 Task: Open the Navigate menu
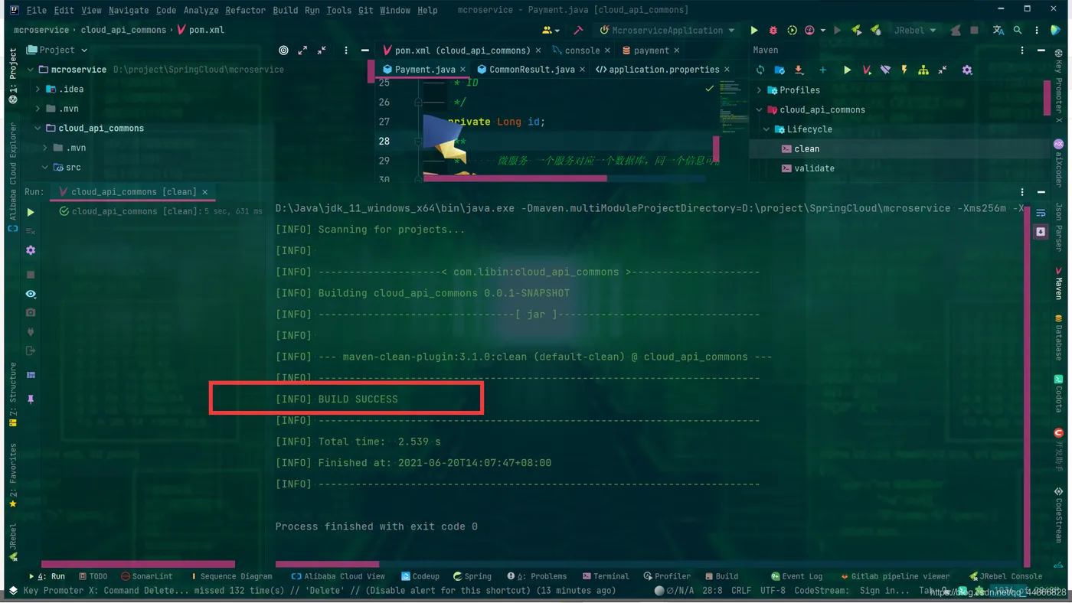(x=129, y=11)
